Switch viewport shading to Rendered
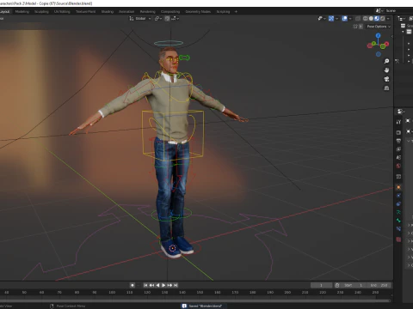 point(383,18)
